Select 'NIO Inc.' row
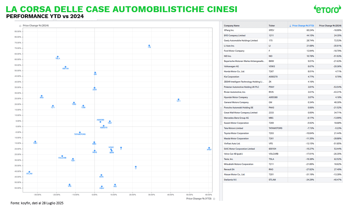Screen dimensions: 358x208 (282, 56)
